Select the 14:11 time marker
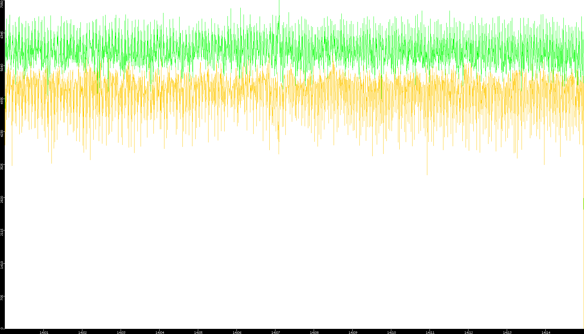Screen dimensions: 584x334 point(430,332)
